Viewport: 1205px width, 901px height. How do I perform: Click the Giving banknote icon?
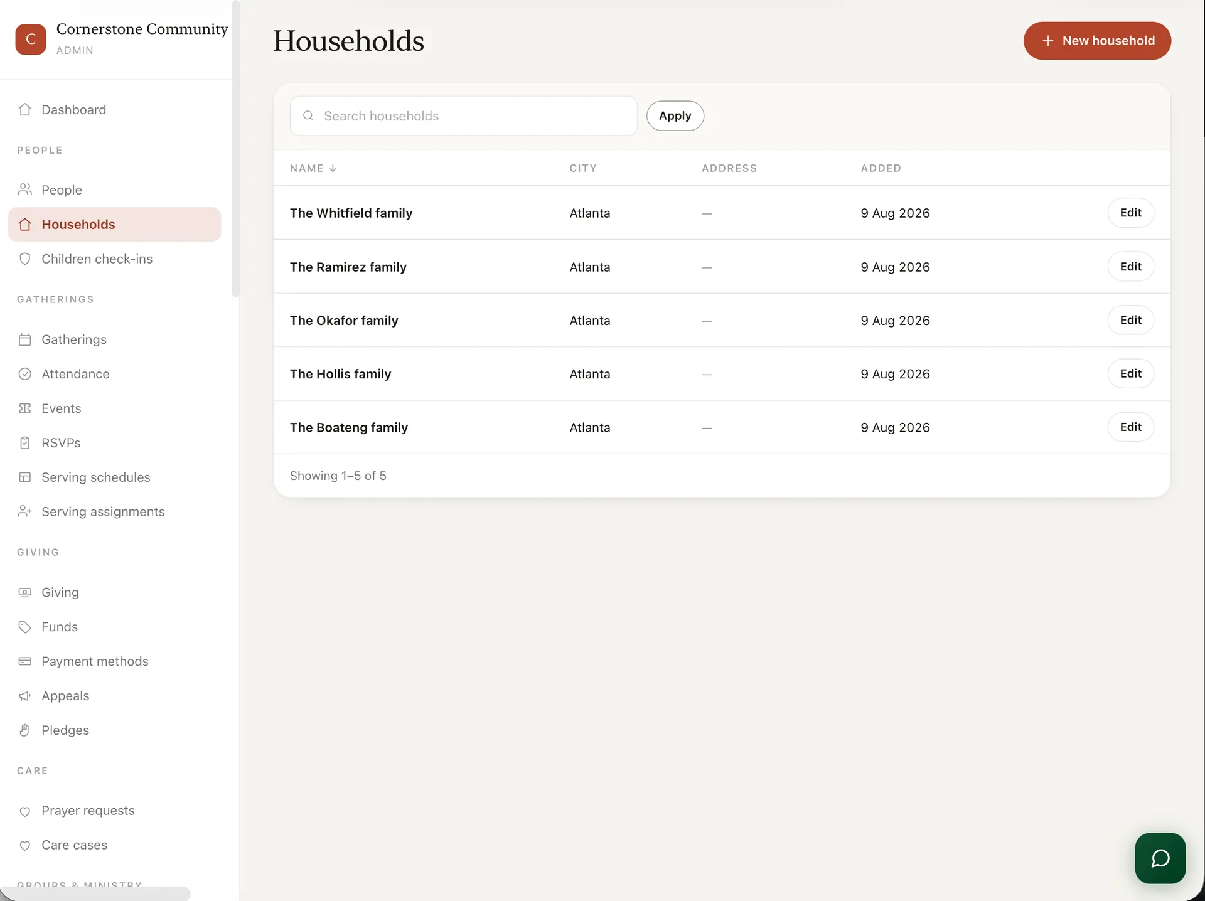point(25,592)
